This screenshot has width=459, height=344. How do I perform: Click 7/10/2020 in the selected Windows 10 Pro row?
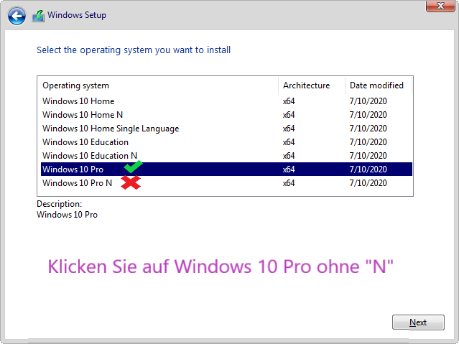tap(368, 169)
